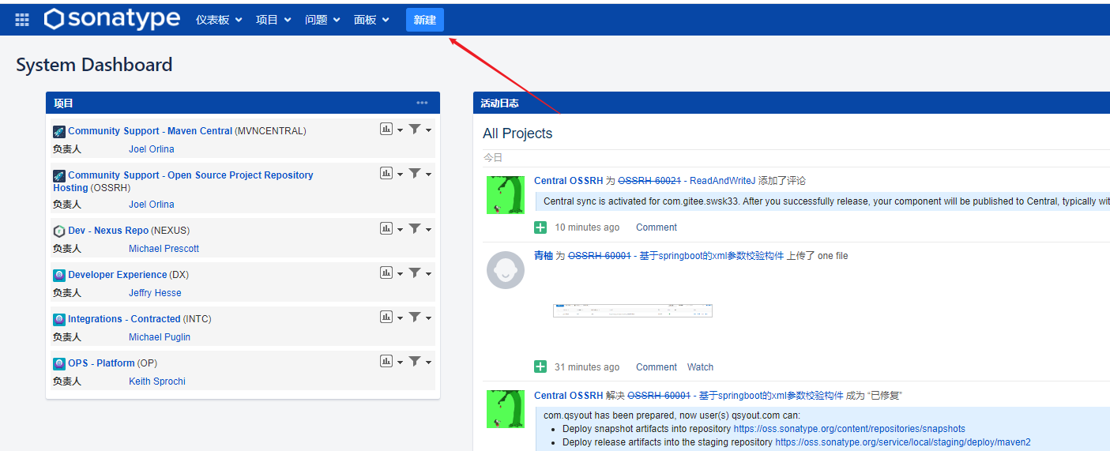Expand filter dropdown arrow in OPS - Platform row
This screenshot has width=1110, height=451.
coord(428,363)
